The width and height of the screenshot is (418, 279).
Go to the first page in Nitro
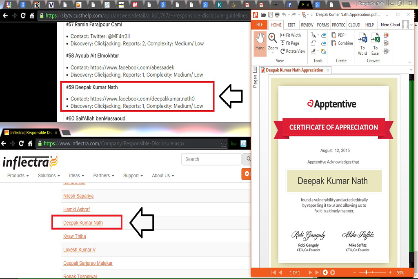[273, 272]
